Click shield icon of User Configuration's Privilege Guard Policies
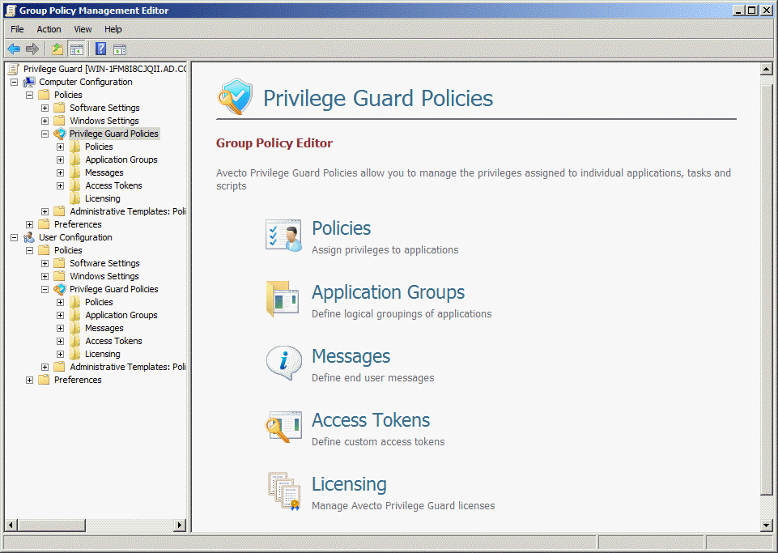Screen dimensions: 778x553 click(60, 289)
